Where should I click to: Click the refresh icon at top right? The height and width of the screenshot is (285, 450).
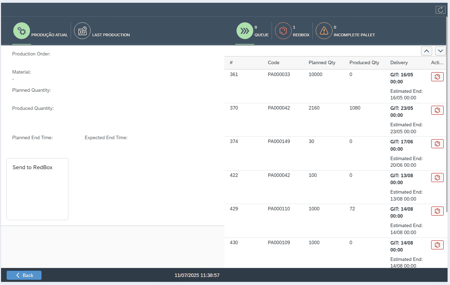pyautogui.click(x=440, y=10)
